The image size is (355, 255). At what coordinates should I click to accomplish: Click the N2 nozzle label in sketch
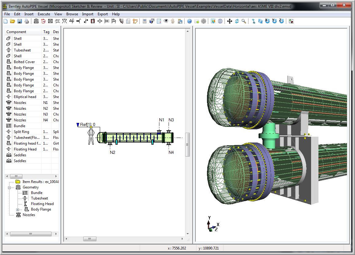tap(112, 152)
